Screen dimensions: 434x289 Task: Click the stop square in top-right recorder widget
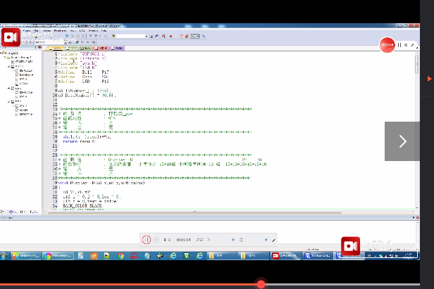406,45
